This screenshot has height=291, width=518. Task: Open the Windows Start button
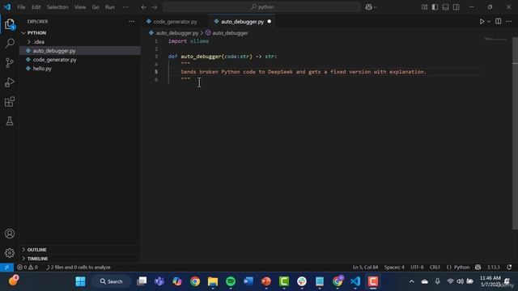tap(80, 281)
